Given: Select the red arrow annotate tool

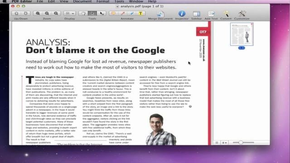Looking at the screenshot, I should (x=122, y=13).
